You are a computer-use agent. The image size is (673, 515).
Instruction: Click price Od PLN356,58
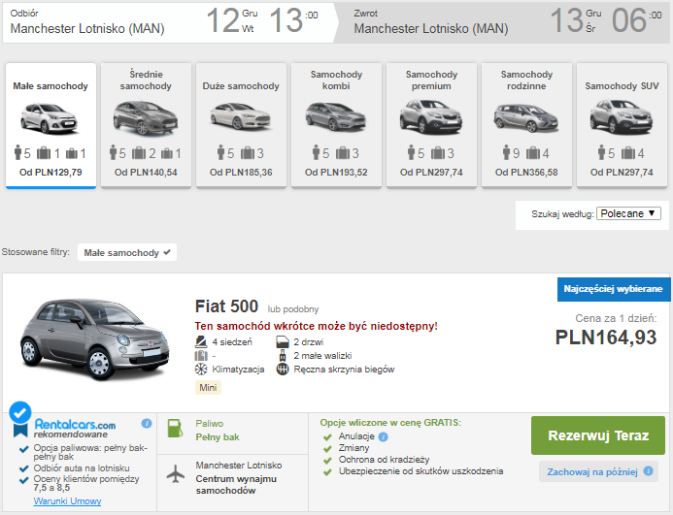tap(526, 173)
